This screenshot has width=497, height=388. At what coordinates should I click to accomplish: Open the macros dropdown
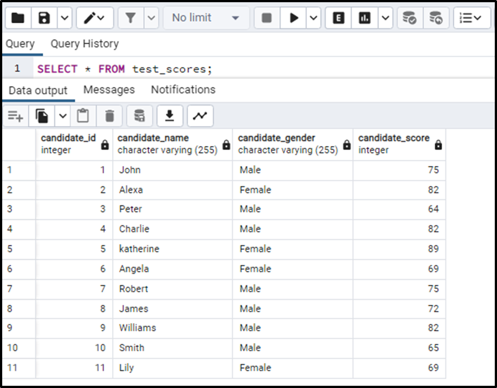pos(471,17)
